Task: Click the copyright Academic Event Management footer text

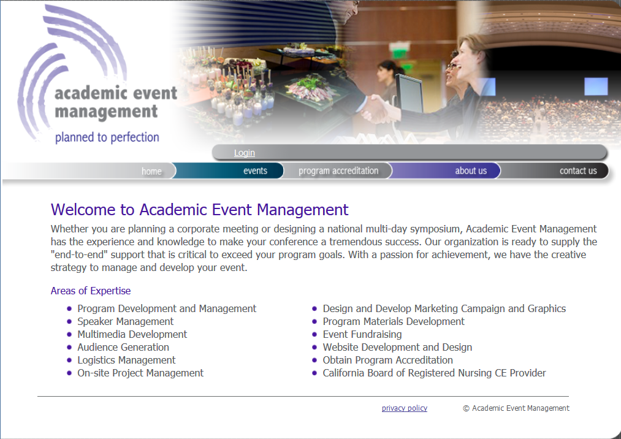Action: pos(516,408)
